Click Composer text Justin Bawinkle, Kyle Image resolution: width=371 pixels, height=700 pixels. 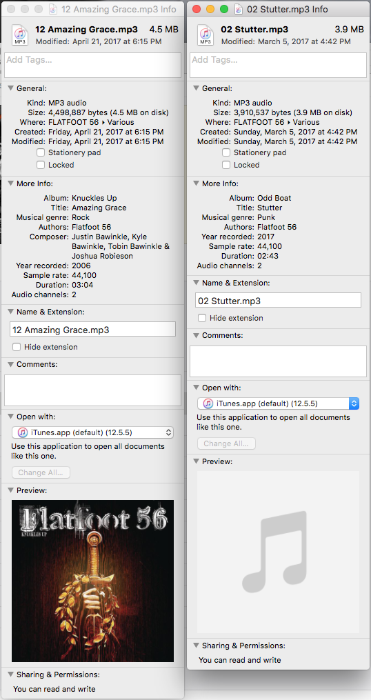tap(109, 237)
